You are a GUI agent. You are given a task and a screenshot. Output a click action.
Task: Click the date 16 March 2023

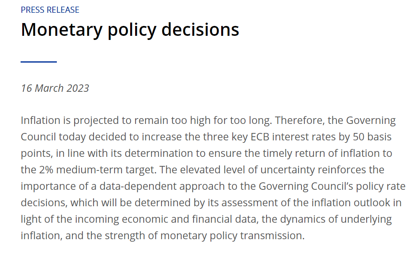pyautogui.click(x=55, y=88)
